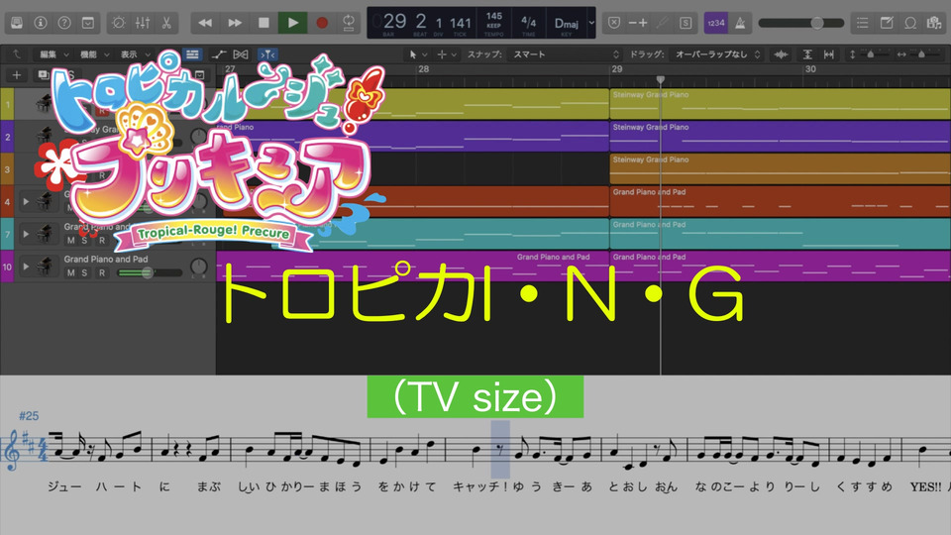The width and height of the screenshot is (951, 535).
Task: Select orange Steinway Grand Piano region track 3
Action: (780, 168)
